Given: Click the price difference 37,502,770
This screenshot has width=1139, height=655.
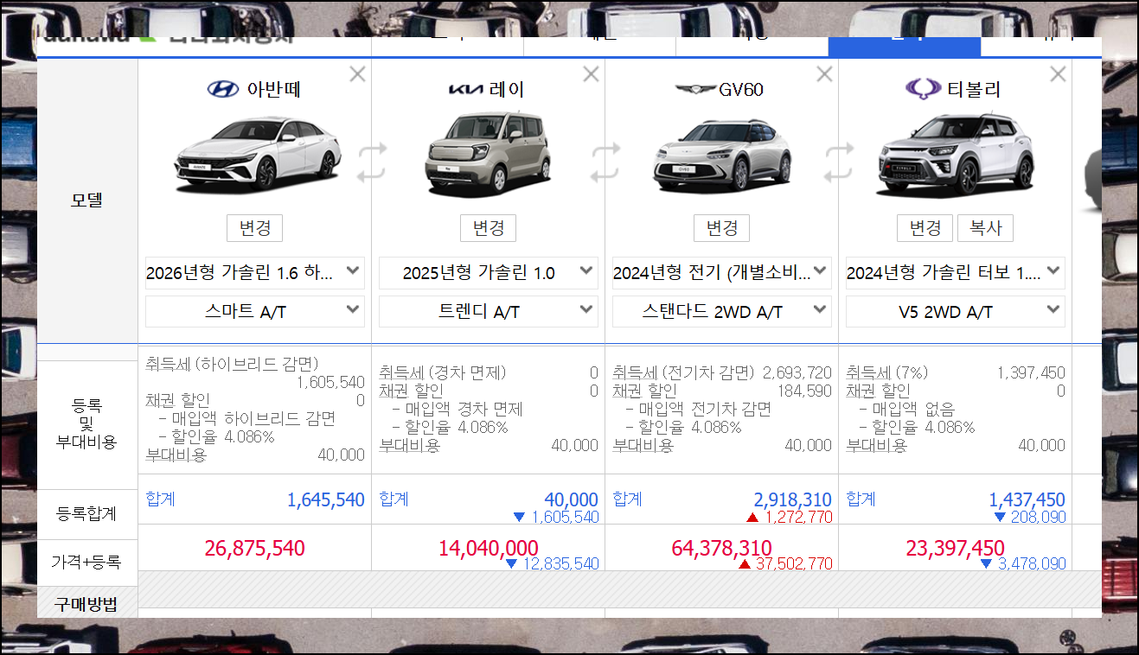Looking at the screenshot, I should click(795, 563).
